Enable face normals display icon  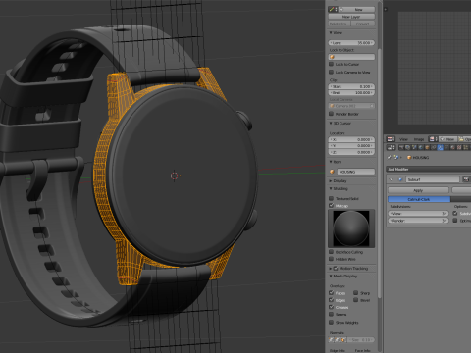click(343, 340)
